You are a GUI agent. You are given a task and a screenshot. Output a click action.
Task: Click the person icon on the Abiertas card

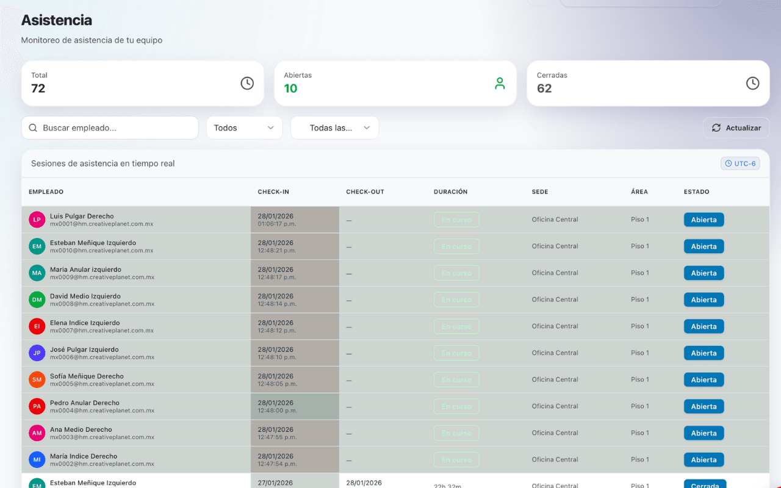(500, 83)
